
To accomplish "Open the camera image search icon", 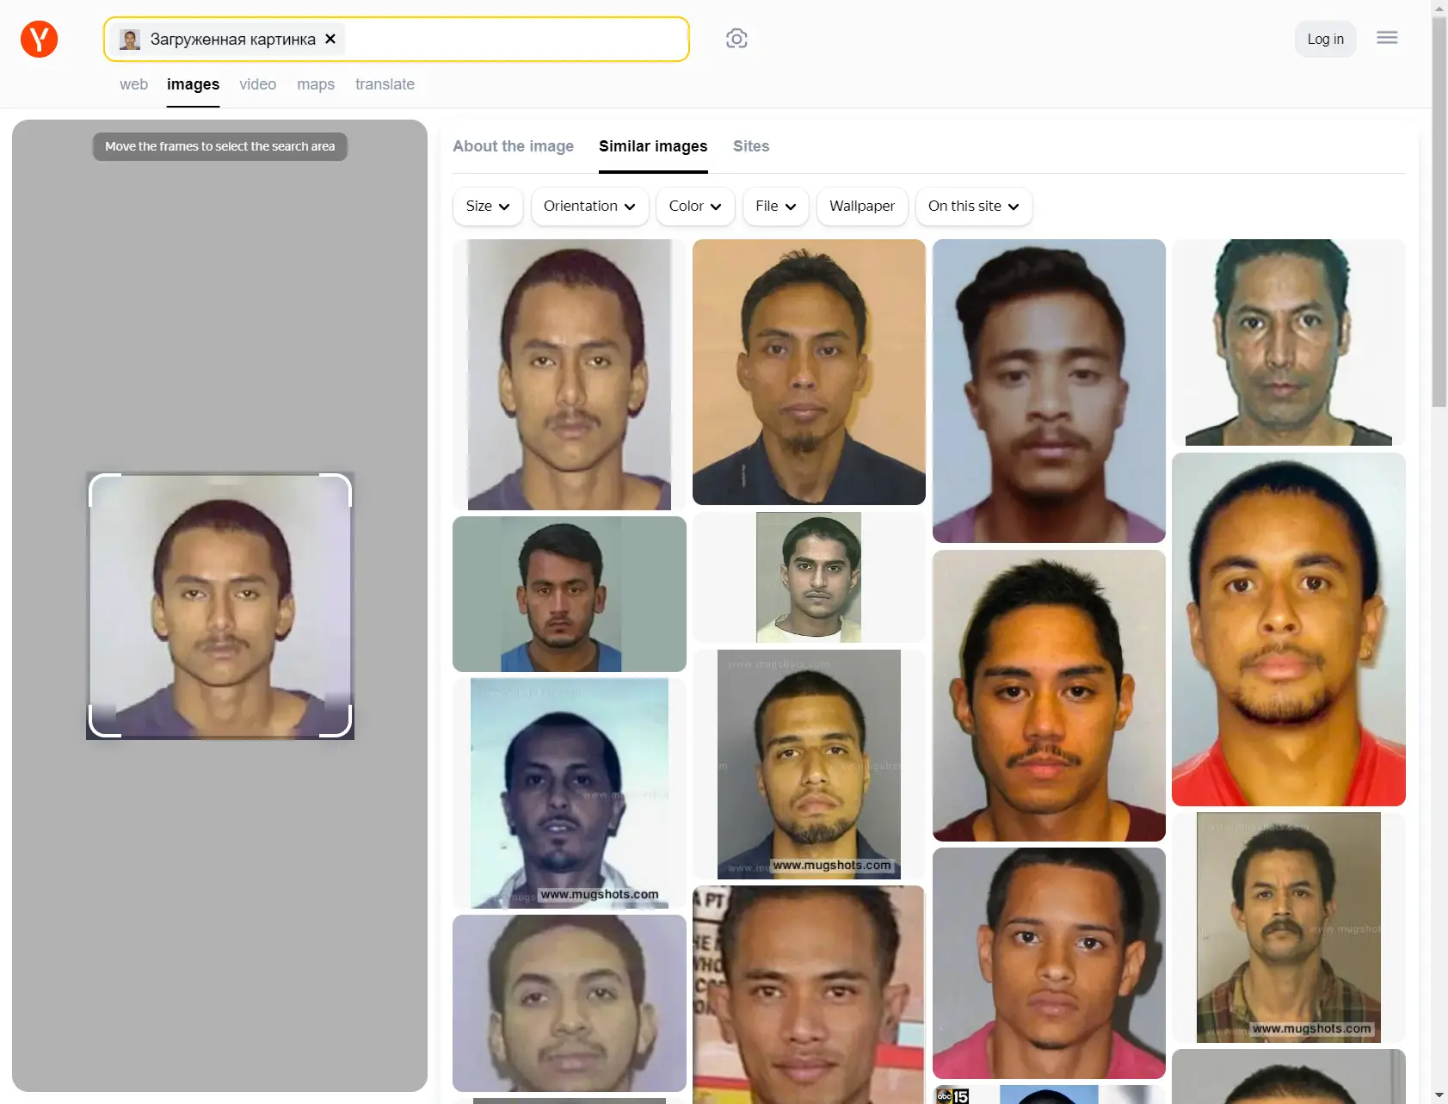I will point(736,39).
